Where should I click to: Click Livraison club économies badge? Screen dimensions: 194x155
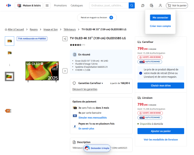click(150, 117)
